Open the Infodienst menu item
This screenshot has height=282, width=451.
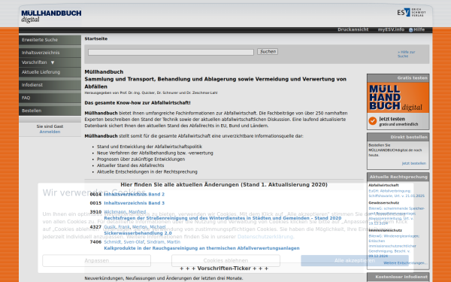coord(50,85)
